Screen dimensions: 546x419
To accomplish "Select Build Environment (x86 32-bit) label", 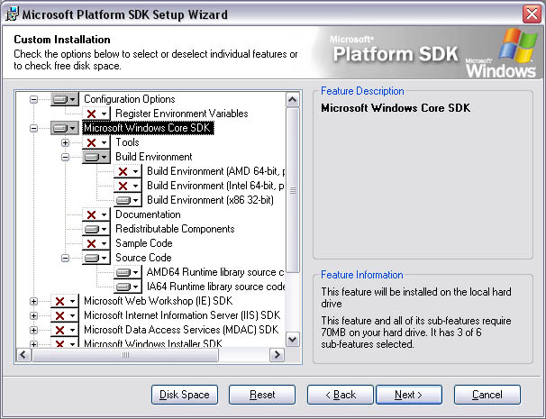I will [210, 200].
